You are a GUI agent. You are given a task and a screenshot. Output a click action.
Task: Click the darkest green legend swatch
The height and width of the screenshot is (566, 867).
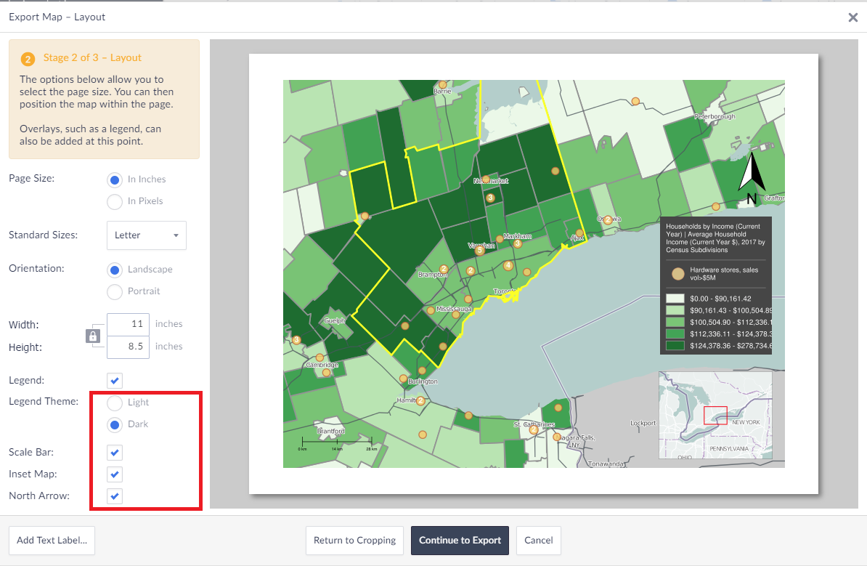pyautogui.click(x=675, y=346)
